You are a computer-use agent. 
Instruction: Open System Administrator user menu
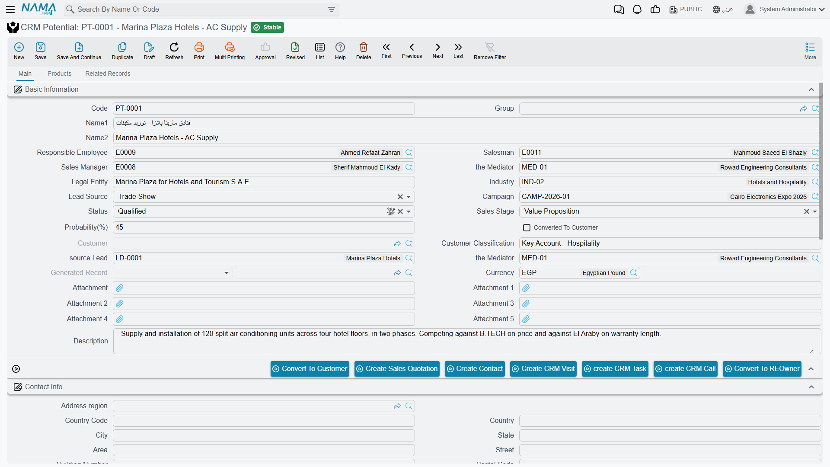(x=785, y=10)
